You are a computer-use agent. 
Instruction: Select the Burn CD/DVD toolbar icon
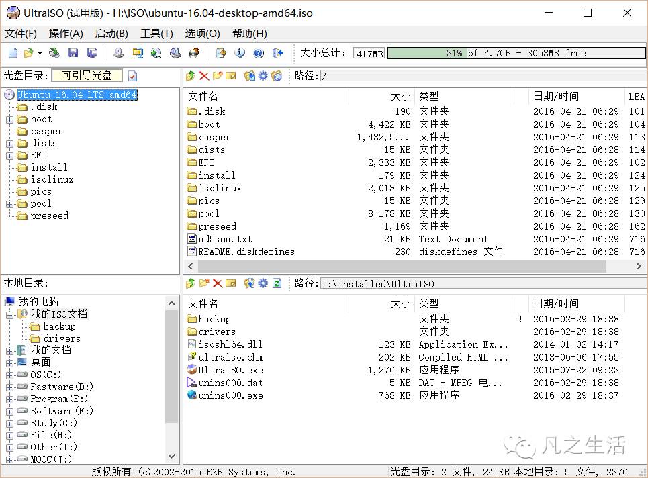pos(193,53)
